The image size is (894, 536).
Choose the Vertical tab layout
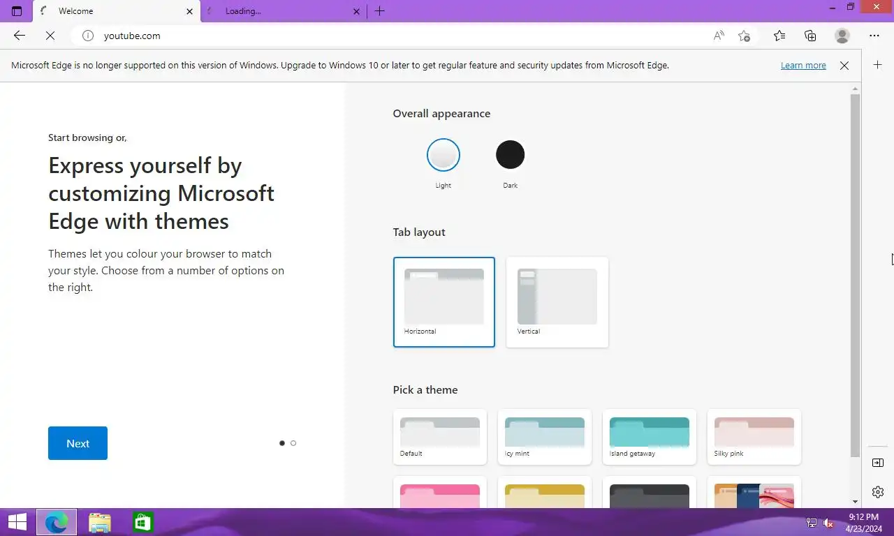(x=557, y=302)
